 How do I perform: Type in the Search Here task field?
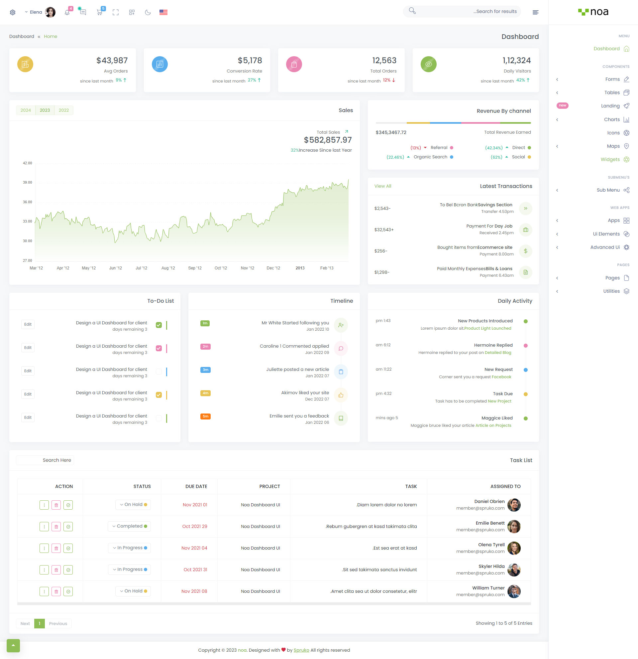click(x=45, y=460)
